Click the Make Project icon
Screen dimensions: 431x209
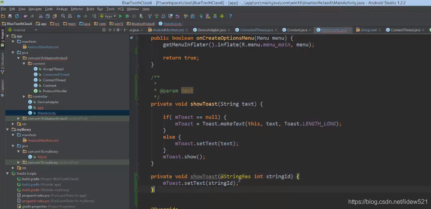click(x=94, y=16)
